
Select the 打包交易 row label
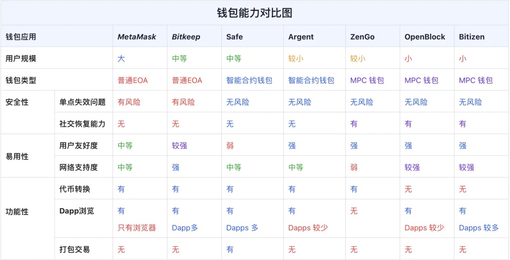[x=75, y=249]
